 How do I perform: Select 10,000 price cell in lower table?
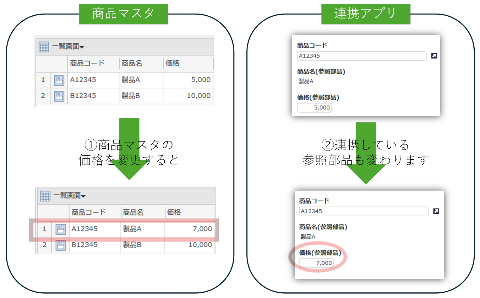[190, 245]
